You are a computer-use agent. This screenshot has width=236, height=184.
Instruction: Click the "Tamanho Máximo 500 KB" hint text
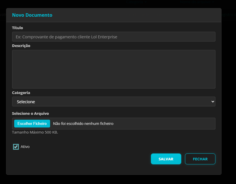[x=35, y=132]
